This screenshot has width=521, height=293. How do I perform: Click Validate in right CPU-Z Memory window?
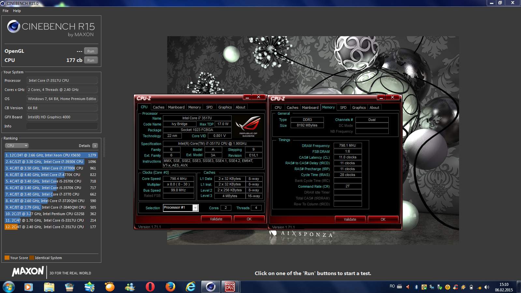pos(350,219)
